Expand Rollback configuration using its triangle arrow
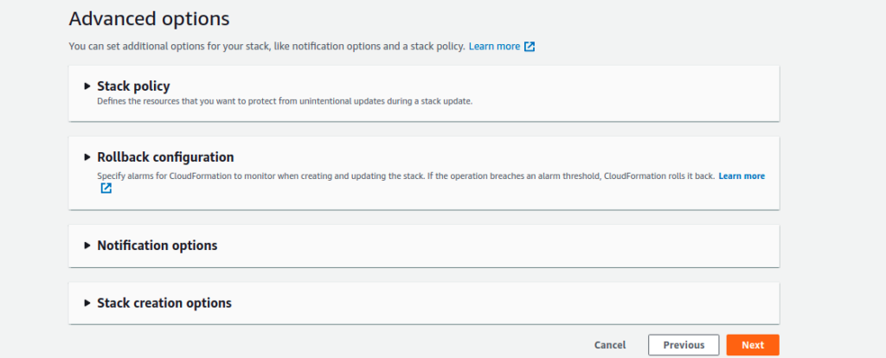This screenshot has height=358, width=886. click(87, 157)
